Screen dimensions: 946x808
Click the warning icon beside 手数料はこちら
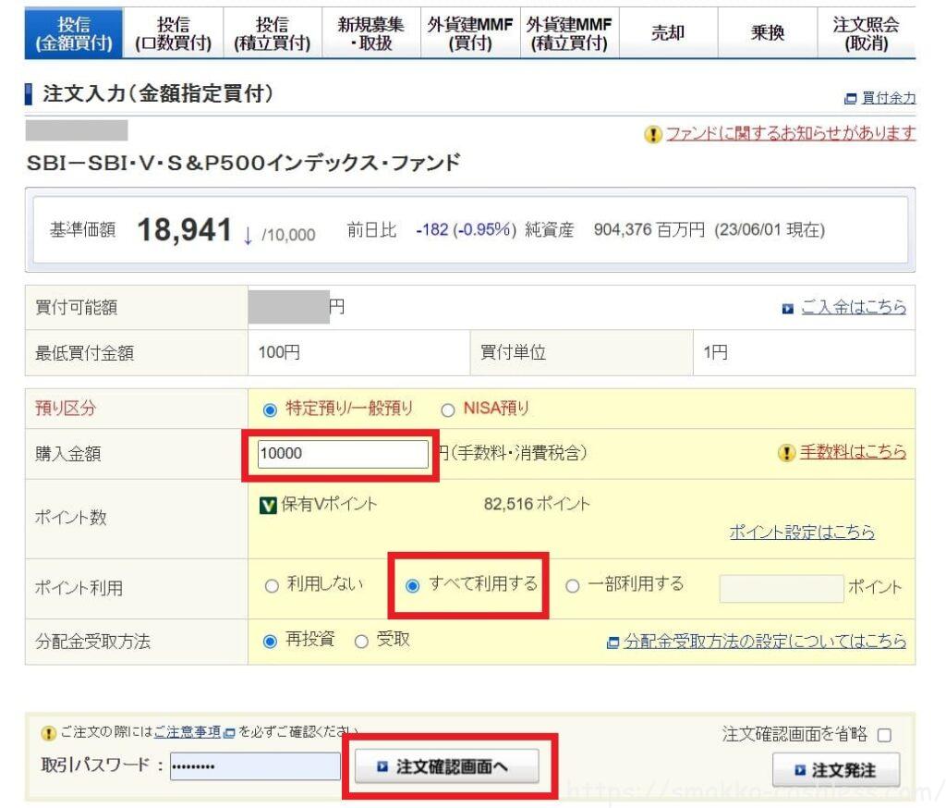tap(787, 453)
